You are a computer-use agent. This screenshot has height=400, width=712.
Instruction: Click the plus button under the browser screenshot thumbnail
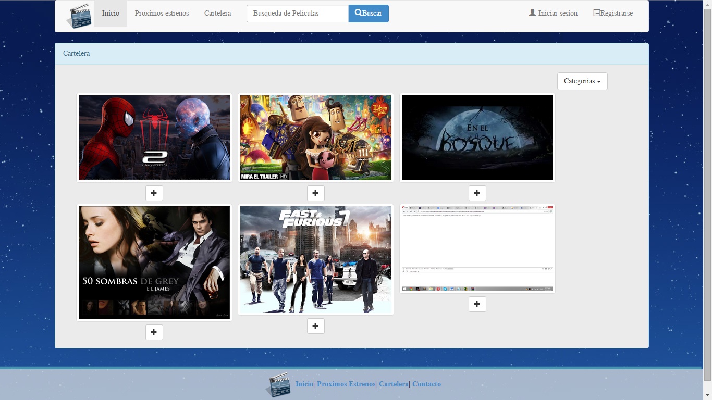click(477, 304)
